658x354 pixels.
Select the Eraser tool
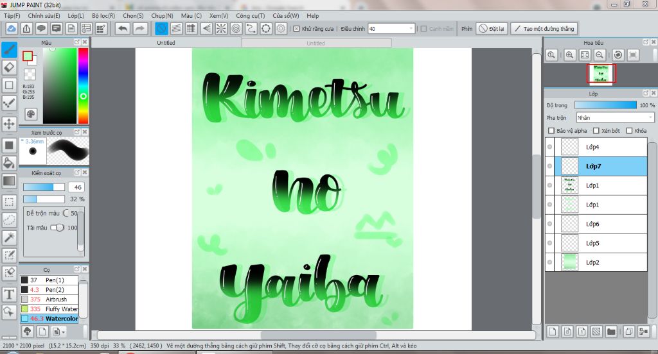tap(9, 67)
